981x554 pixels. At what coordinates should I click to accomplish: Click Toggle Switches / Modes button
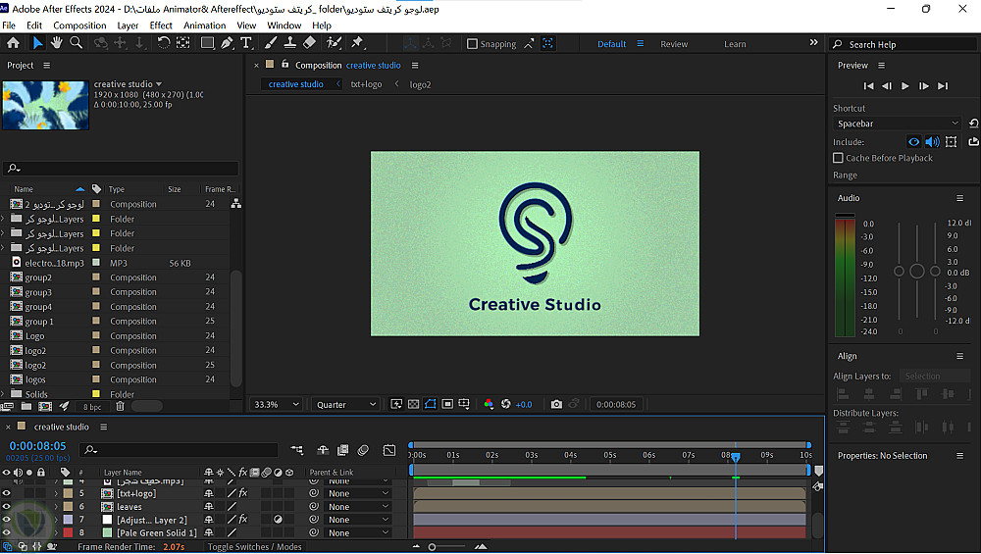[x=254, y=547]
